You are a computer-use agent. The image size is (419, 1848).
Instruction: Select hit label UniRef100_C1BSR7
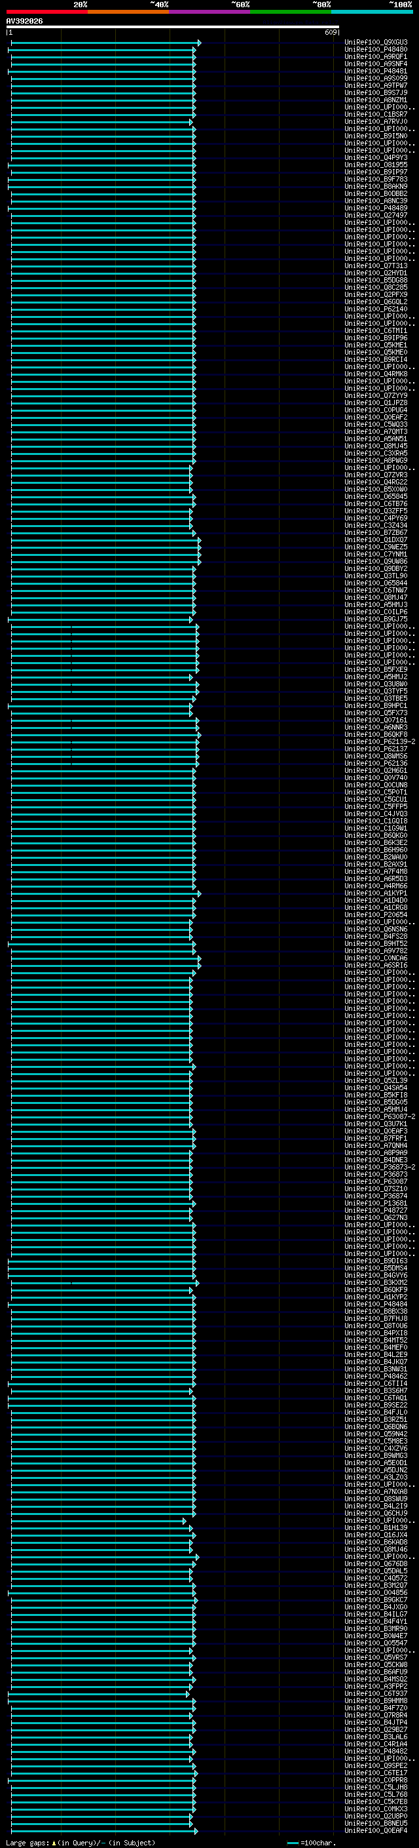coord(376,115)
